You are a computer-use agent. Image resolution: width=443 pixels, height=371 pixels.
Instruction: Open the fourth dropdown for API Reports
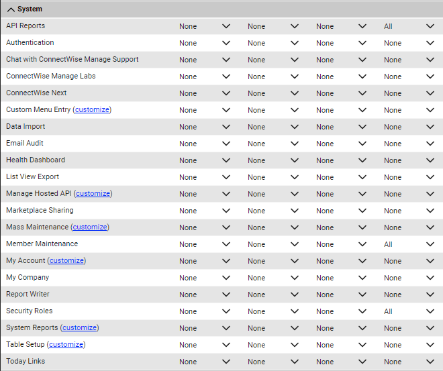point(409,26)
